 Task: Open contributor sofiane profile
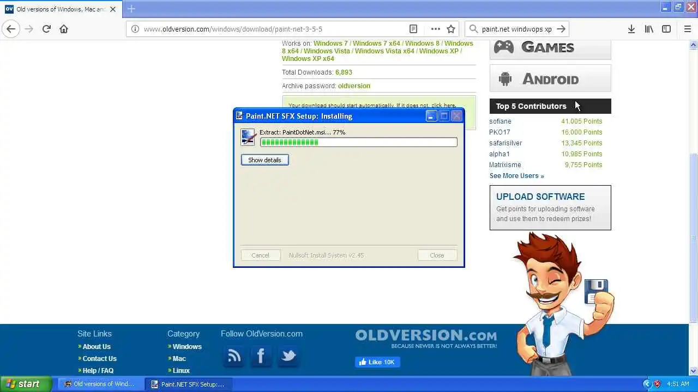click(500, 121)
